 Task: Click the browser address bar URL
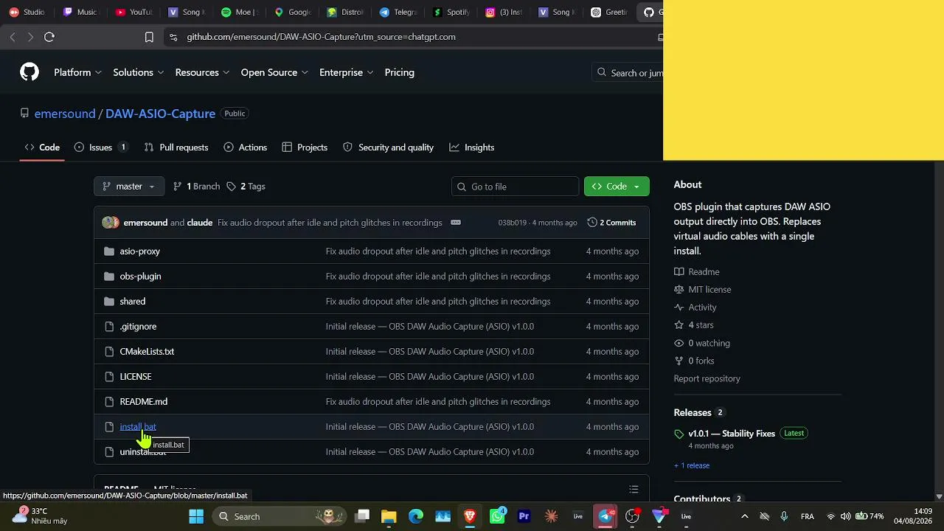click(x=321, y=37)
